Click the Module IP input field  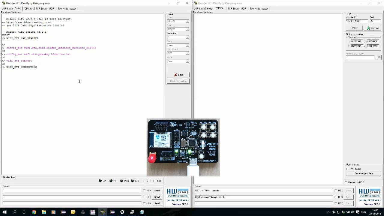(357, 21)
